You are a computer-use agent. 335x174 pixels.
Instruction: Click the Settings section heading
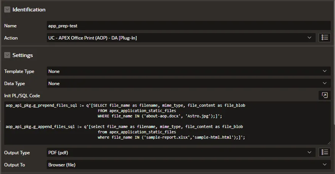[x=22, y=55]
